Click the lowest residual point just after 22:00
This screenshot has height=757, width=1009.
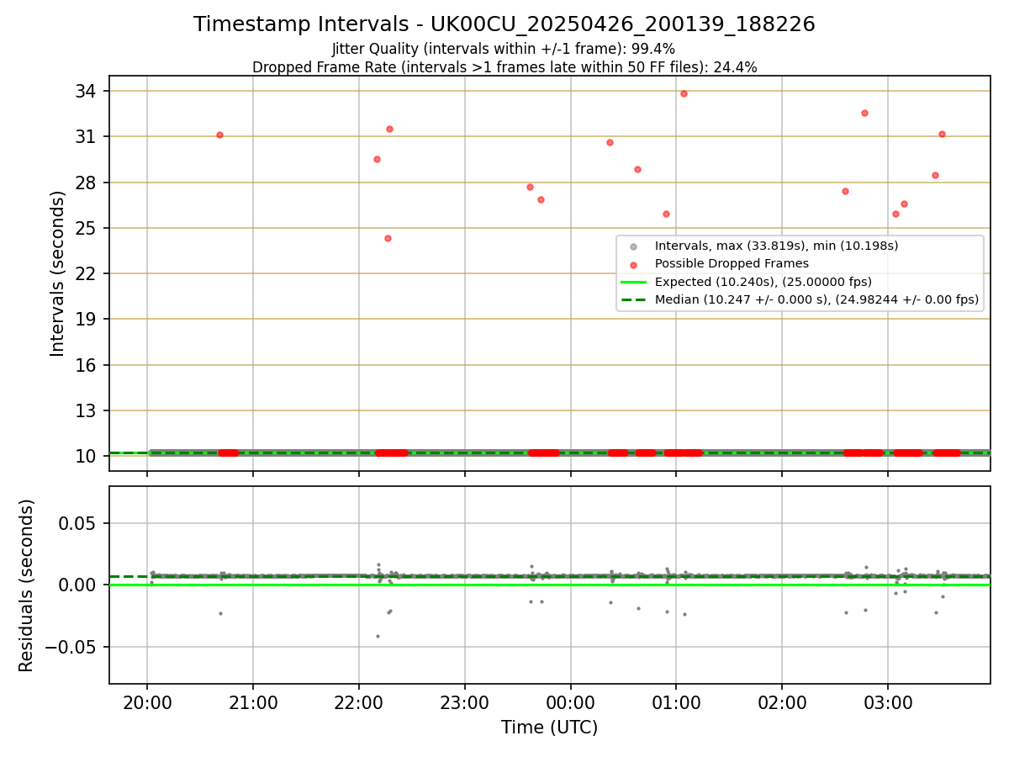click(378, 636)
